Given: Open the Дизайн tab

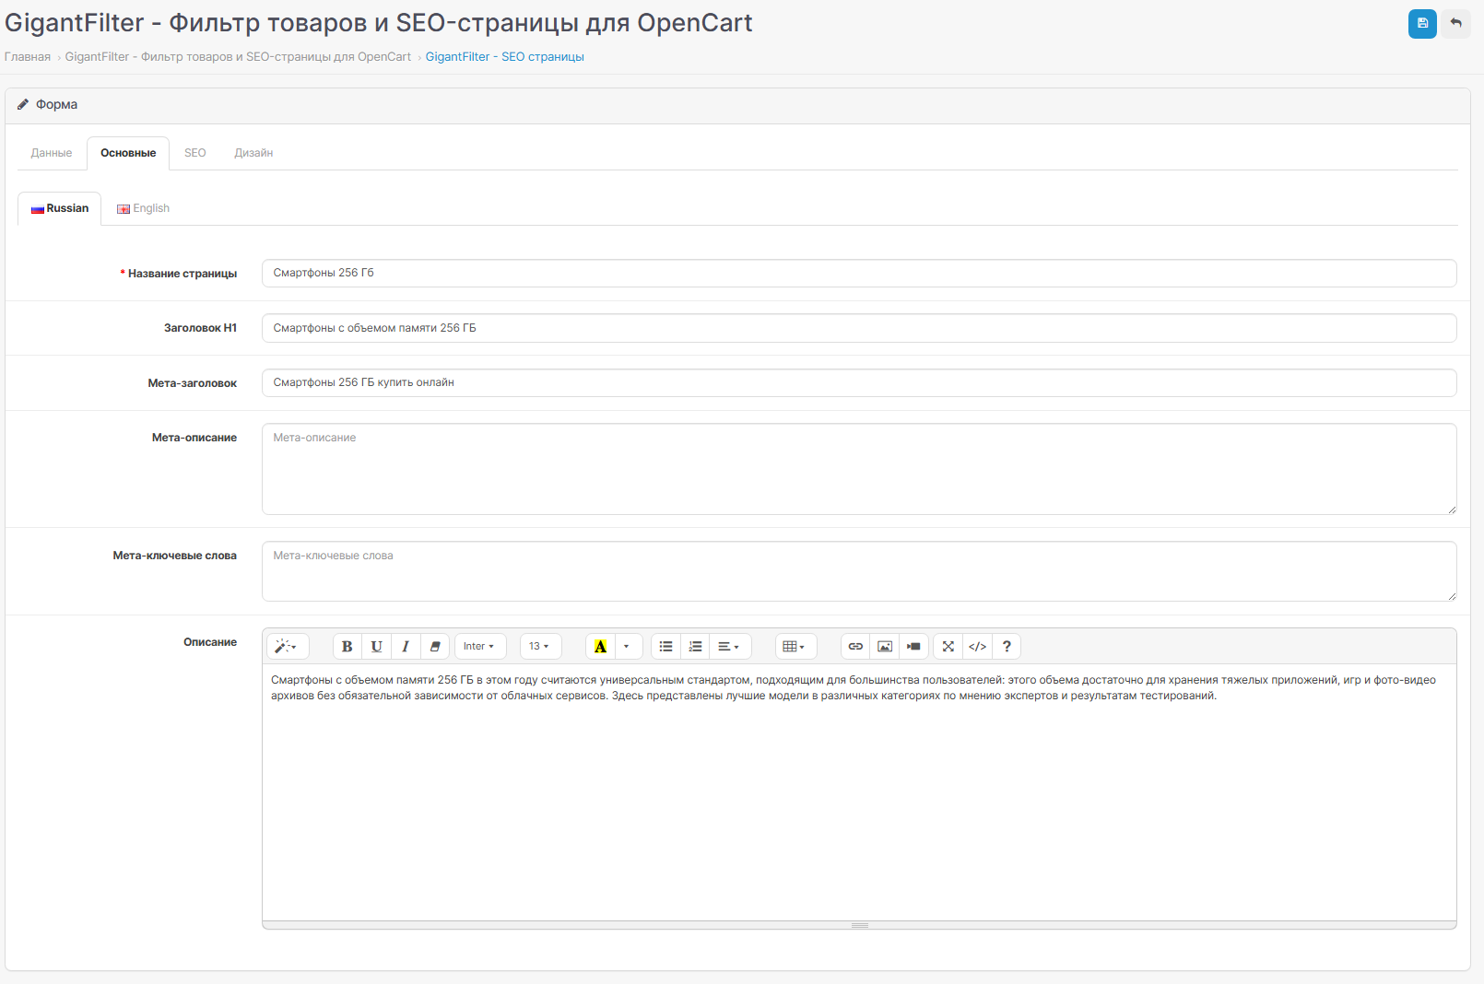Looking at the screenshot, I should coord(253,153).
